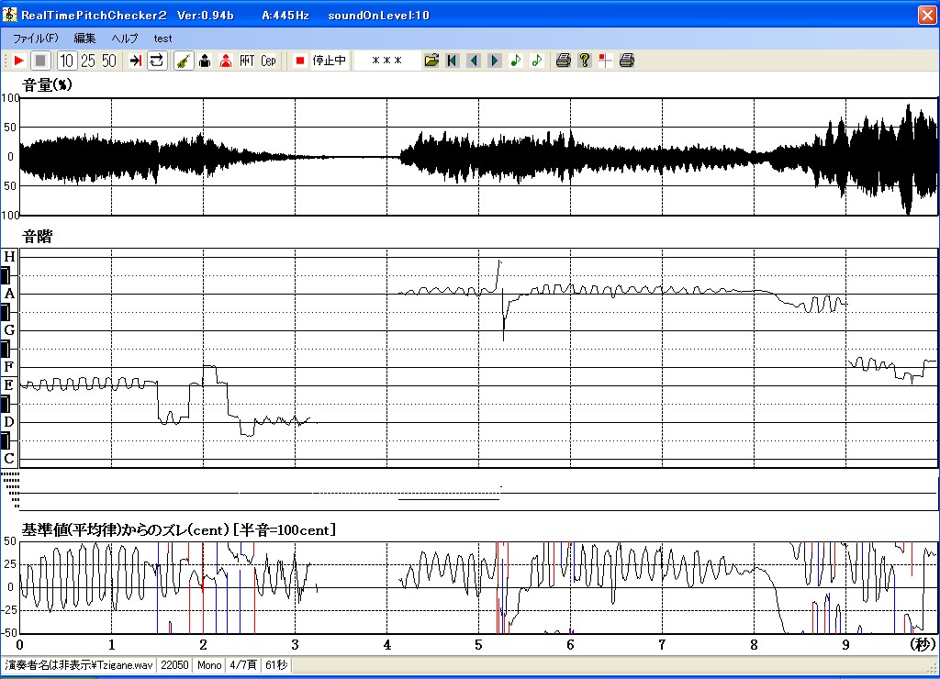Select the red female figure icon
Image resolution: width=940 pixels, height=679 pixels.
pyautogui.click(x=226, y=61)
